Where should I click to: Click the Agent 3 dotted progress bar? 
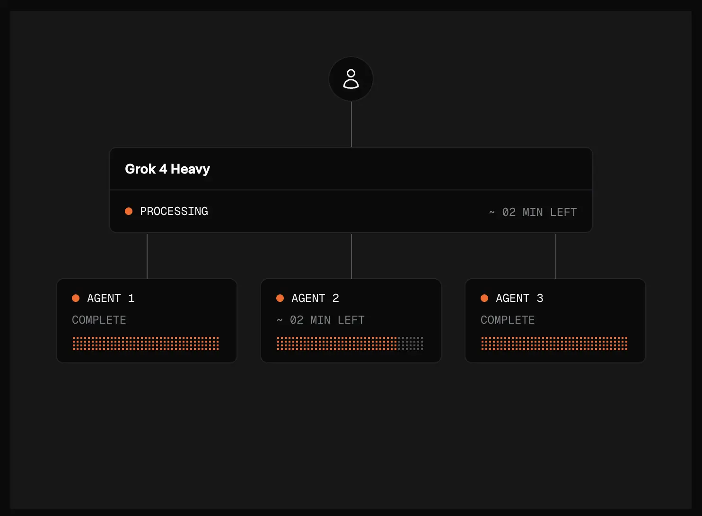point(554,344)
